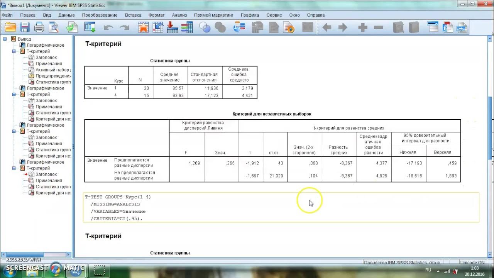Image resolution: width=494 pixels, height=278 pixels.
Task: Click the Levene significance cell ,266
Action: [230, 163]
